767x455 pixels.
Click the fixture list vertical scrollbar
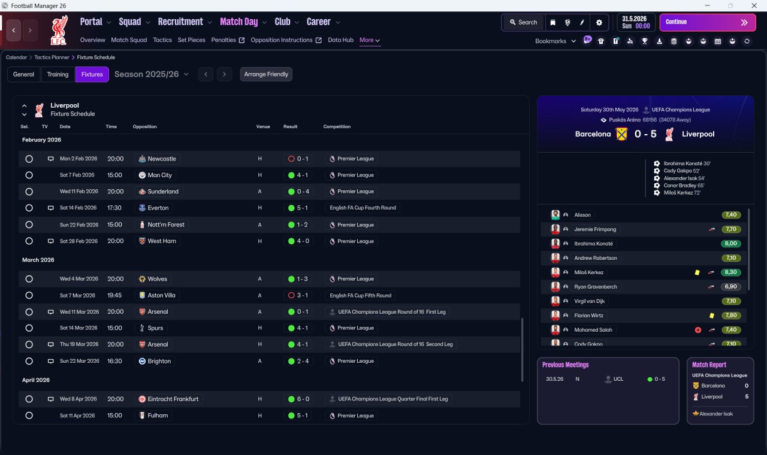click(523, 349)
